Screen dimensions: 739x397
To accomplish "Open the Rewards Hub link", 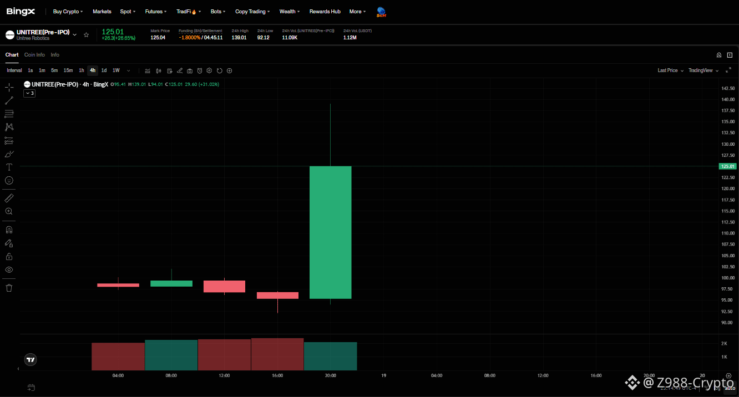I will point(325,11).
